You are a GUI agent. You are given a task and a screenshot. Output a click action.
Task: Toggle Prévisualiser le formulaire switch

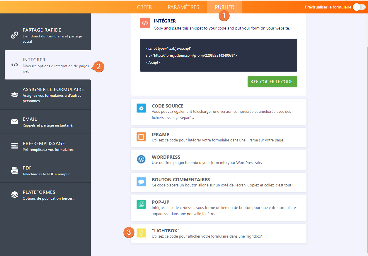(359, 7)
